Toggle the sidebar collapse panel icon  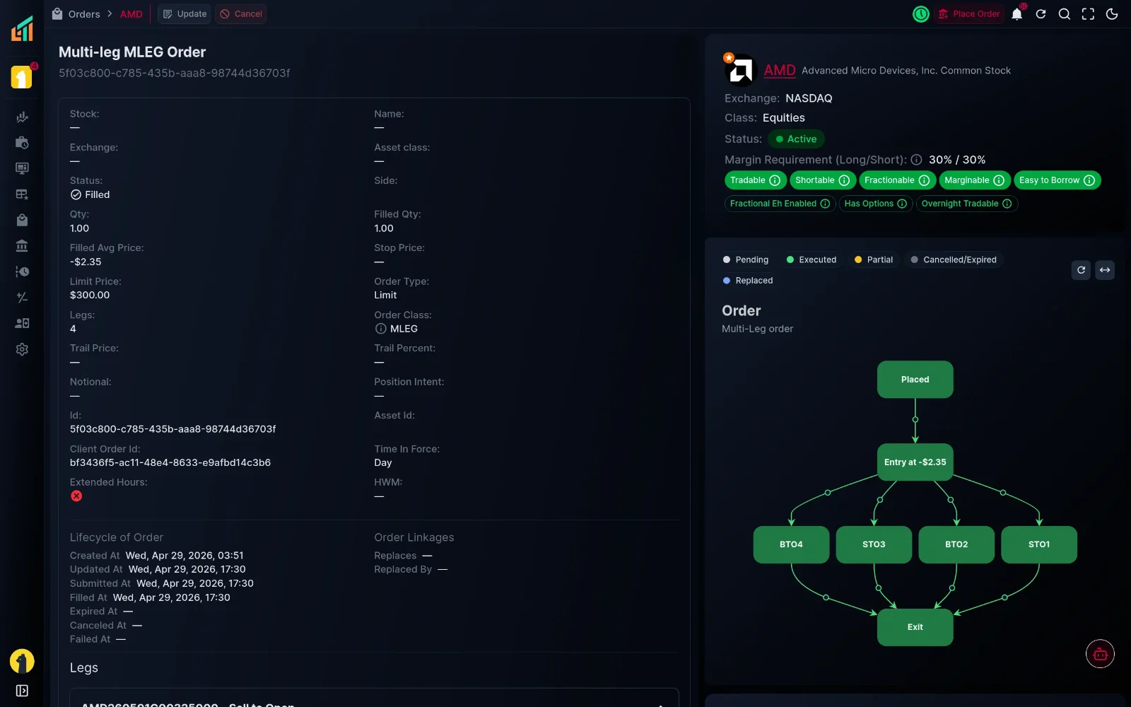(22, 691)
